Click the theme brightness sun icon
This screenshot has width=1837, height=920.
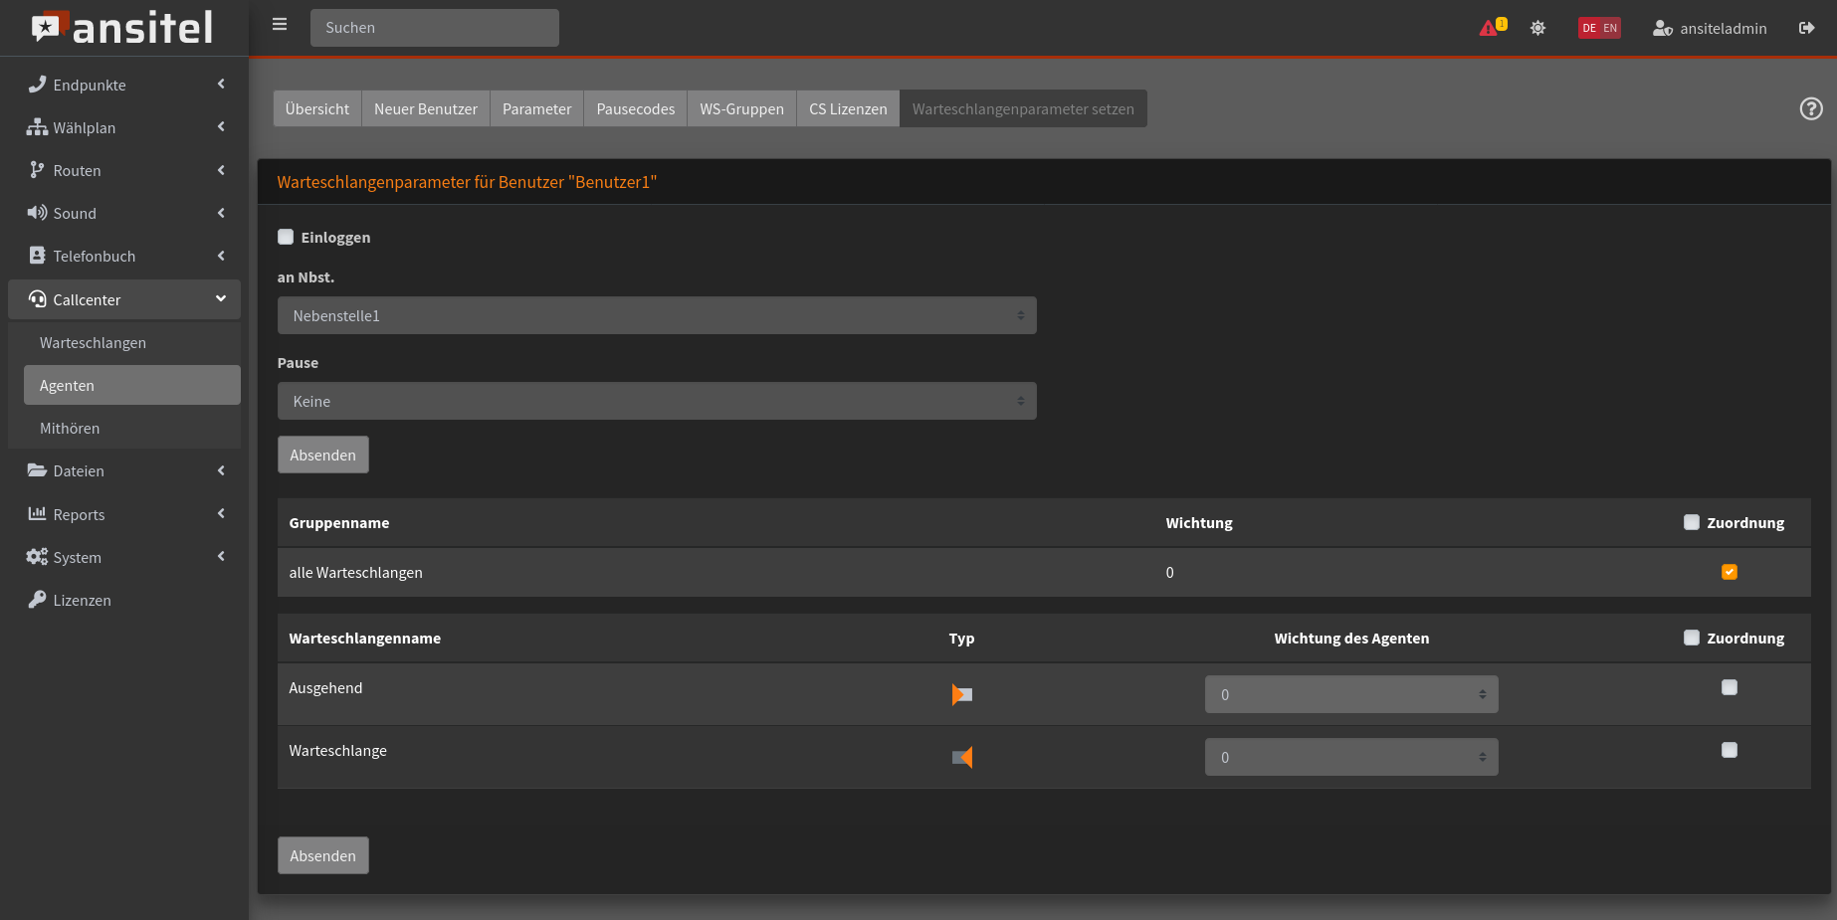point(1537,28)
